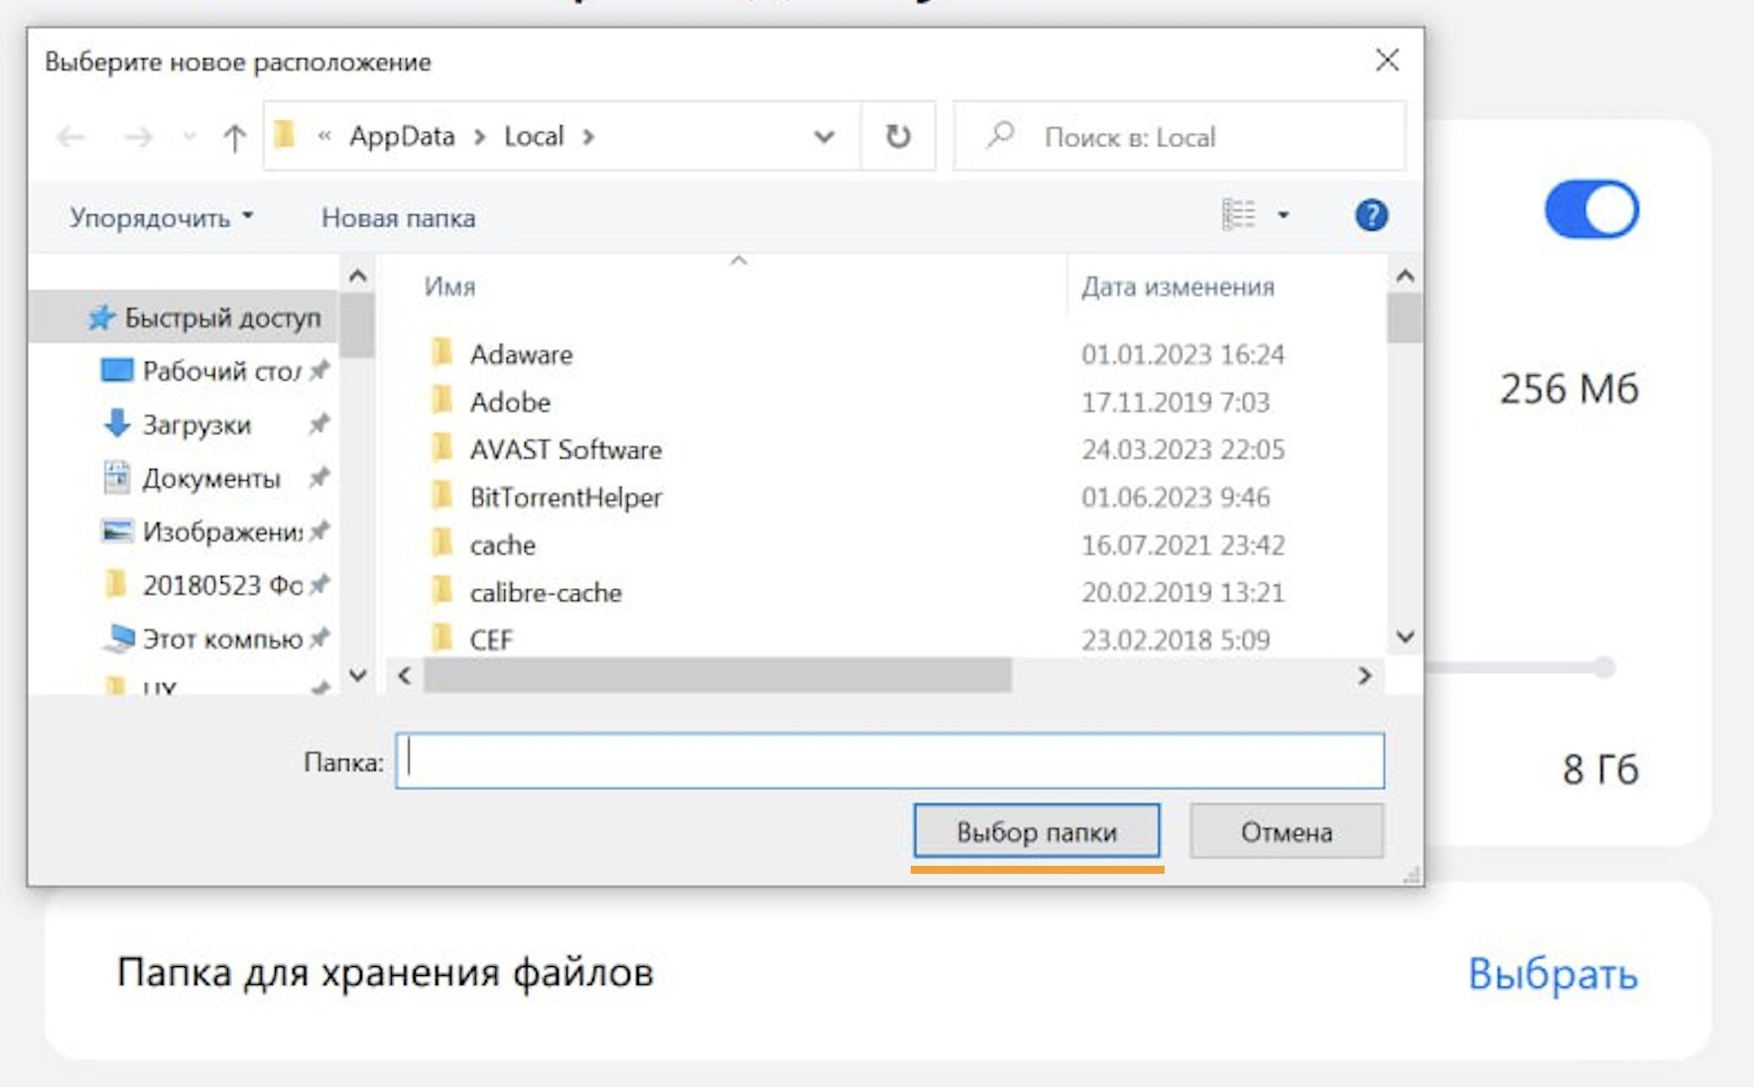Image resolution: width=1754 pixels, height=1087 pixels.
Task: Open the blue help question icon
Action: 1371,215
